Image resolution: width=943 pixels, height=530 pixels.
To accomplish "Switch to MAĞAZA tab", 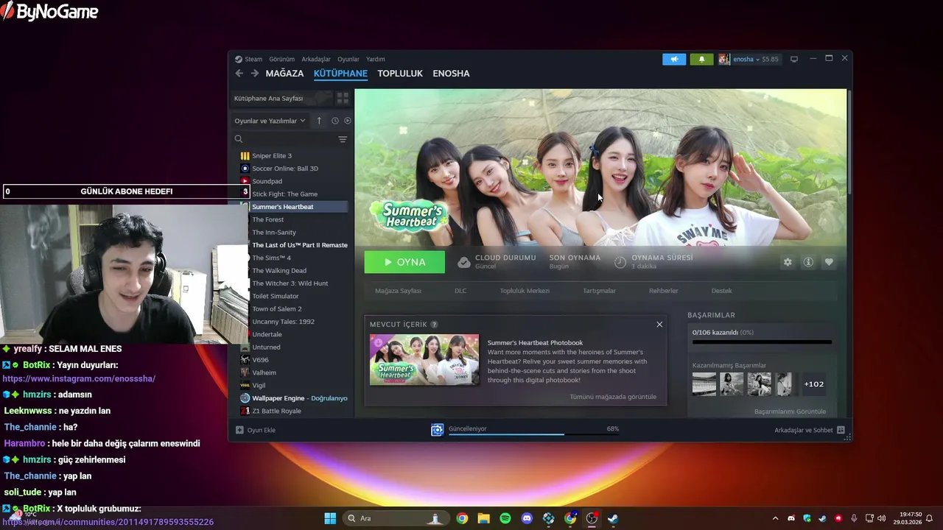I will coord(284,74).
